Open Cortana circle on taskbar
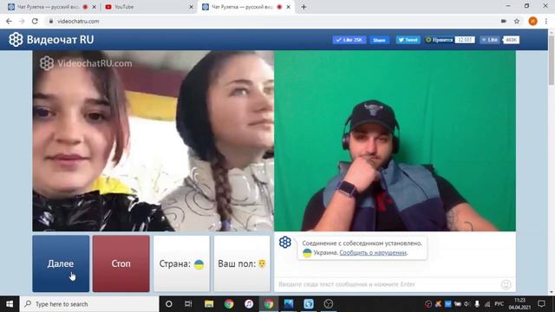This screenshot has height=312, width=555. point(169,304)
